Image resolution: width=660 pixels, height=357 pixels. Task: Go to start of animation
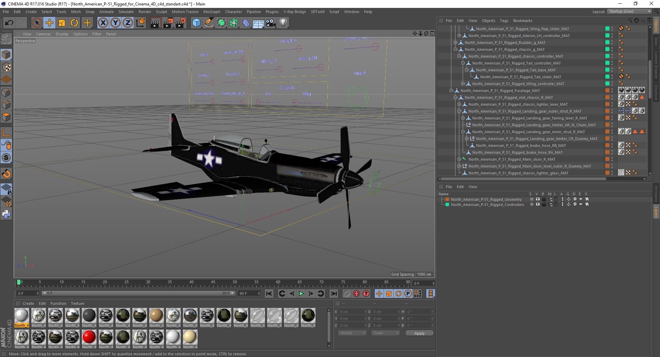click(269, 293)
